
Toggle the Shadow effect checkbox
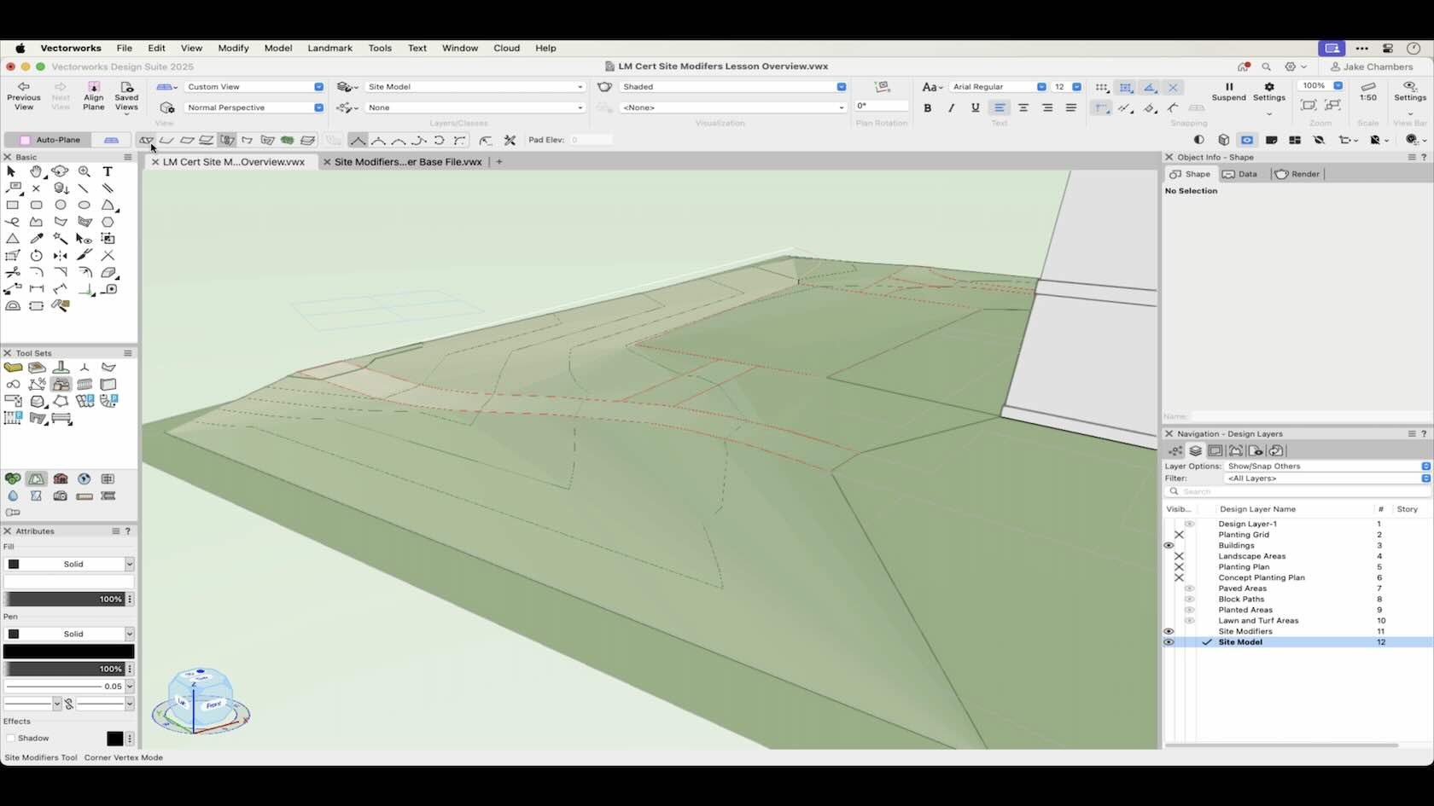tap(9, 738)
